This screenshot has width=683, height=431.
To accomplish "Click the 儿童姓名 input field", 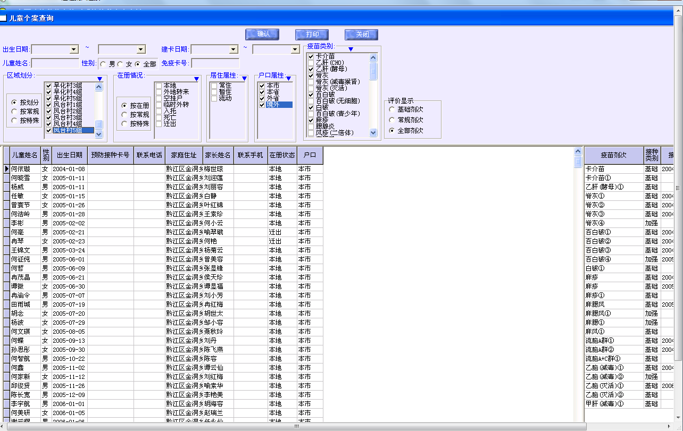I will [x=55, y=63].
